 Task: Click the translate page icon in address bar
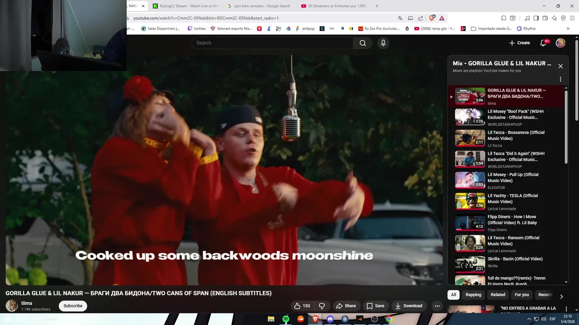pos(400,18)
